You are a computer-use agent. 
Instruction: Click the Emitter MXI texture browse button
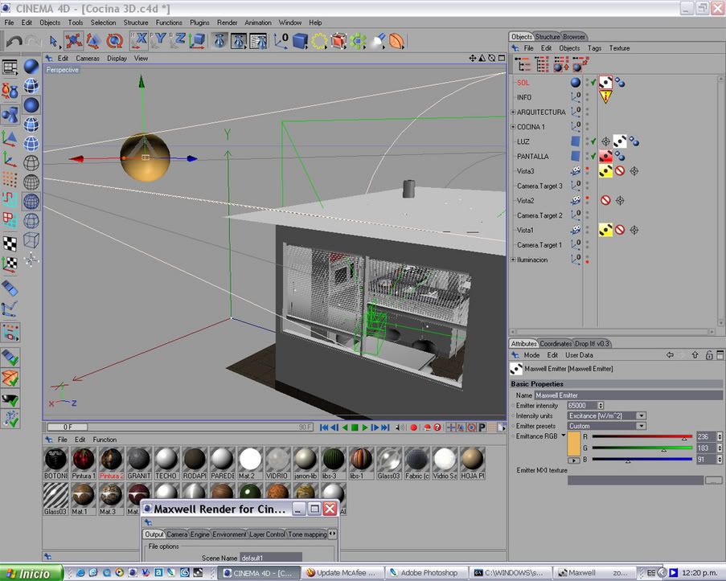713,481
